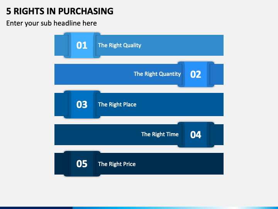The image size is (278, 209).
Task: Select 'The Right Price' text label
Action: point(117,164)
